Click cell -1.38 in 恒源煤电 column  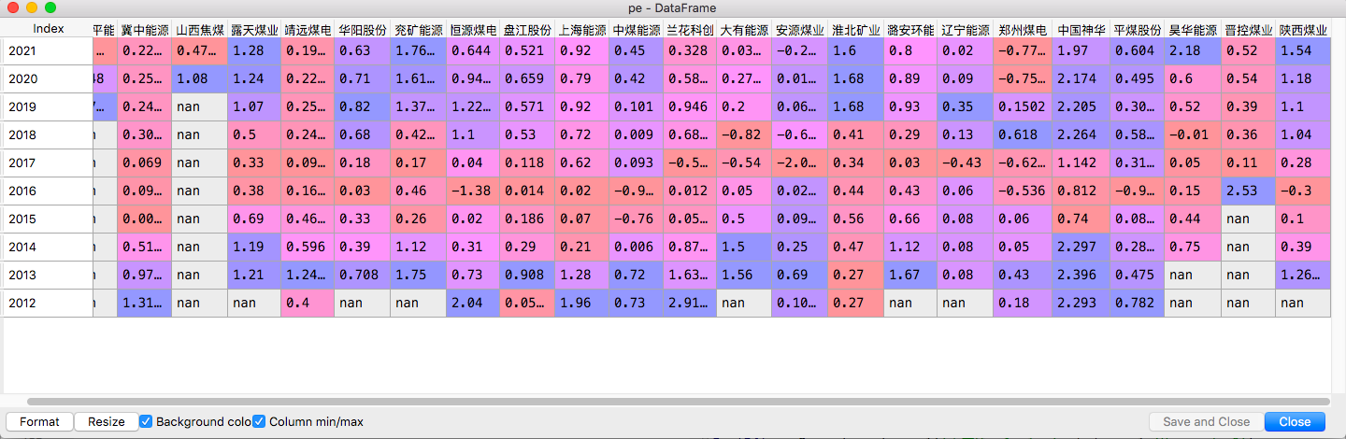click(x=473, y=191)
